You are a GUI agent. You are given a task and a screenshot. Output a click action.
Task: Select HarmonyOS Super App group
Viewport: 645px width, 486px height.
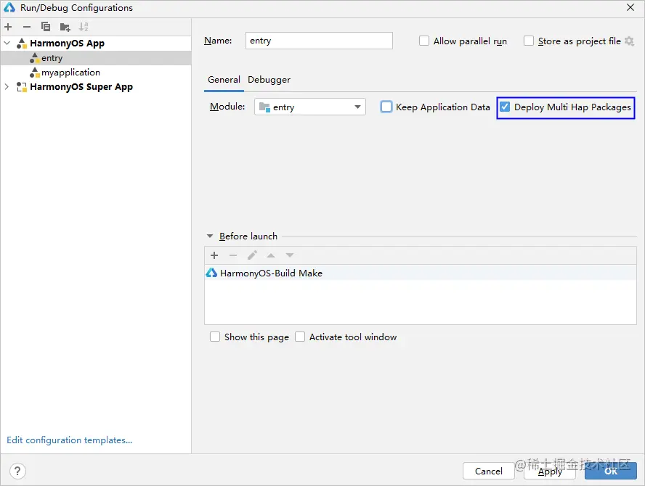81,87
